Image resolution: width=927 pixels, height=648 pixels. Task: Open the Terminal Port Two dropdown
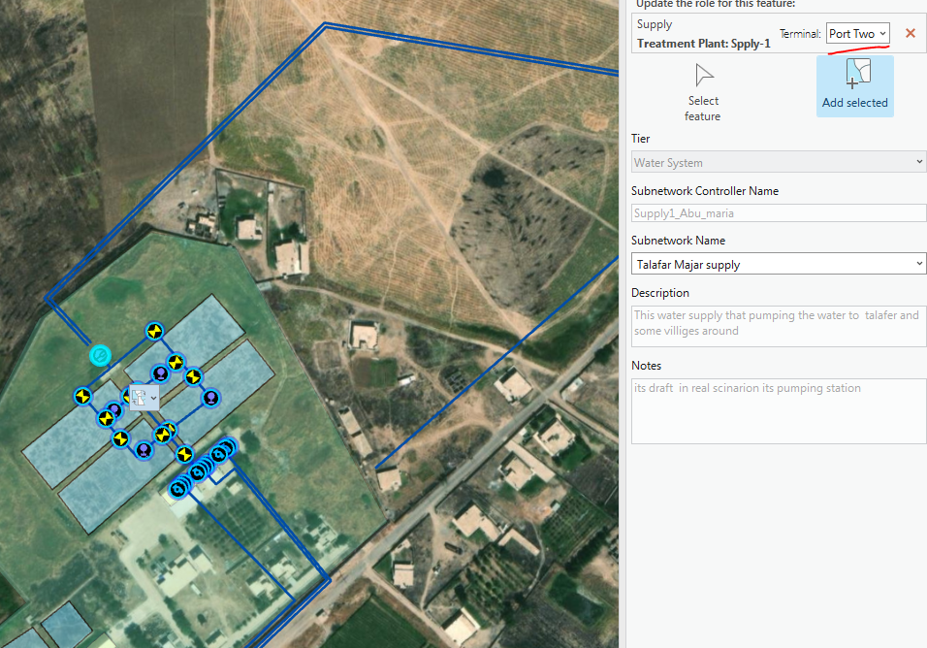857,33
